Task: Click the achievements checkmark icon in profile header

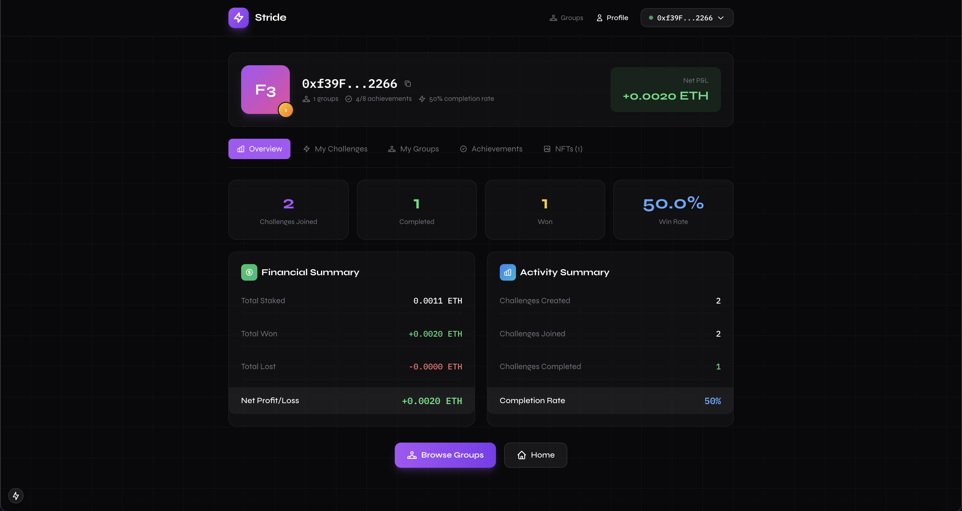Action: pyautogui.click(x=348, y=99)
